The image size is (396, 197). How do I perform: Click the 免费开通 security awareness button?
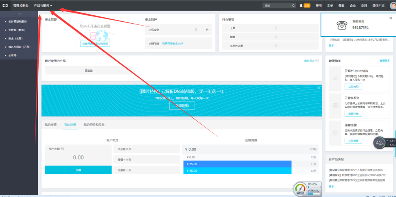click(x=95, y=44)
